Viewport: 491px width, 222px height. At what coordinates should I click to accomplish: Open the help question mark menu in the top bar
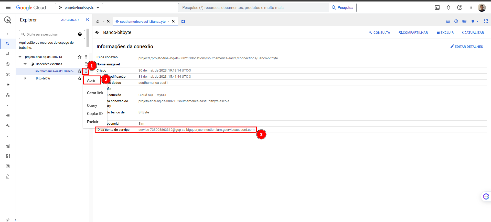pos(460,7)
